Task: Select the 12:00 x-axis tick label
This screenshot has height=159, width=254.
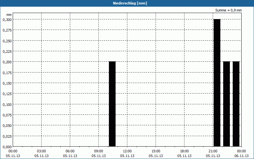Action: coord(127,151)
